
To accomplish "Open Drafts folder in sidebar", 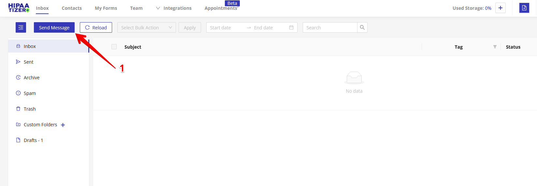I will pos(33,140).
